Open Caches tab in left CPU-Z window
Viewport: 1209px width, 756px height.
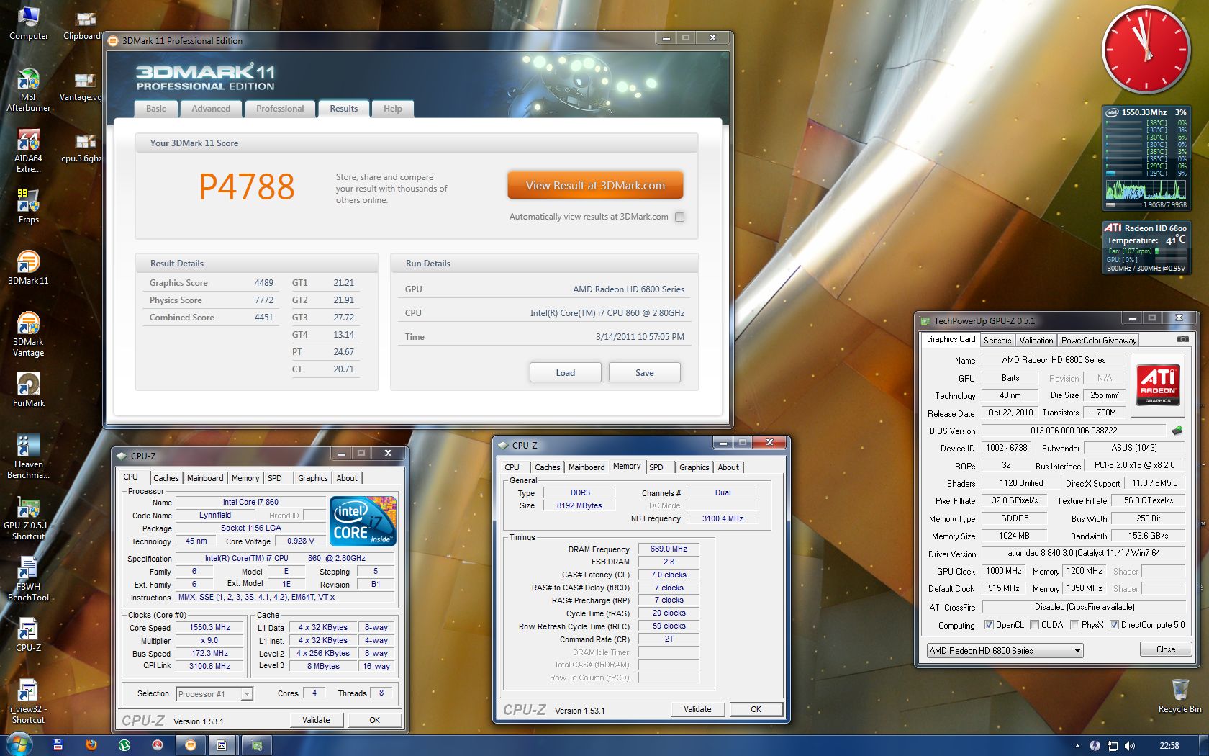tap(166, 478)
